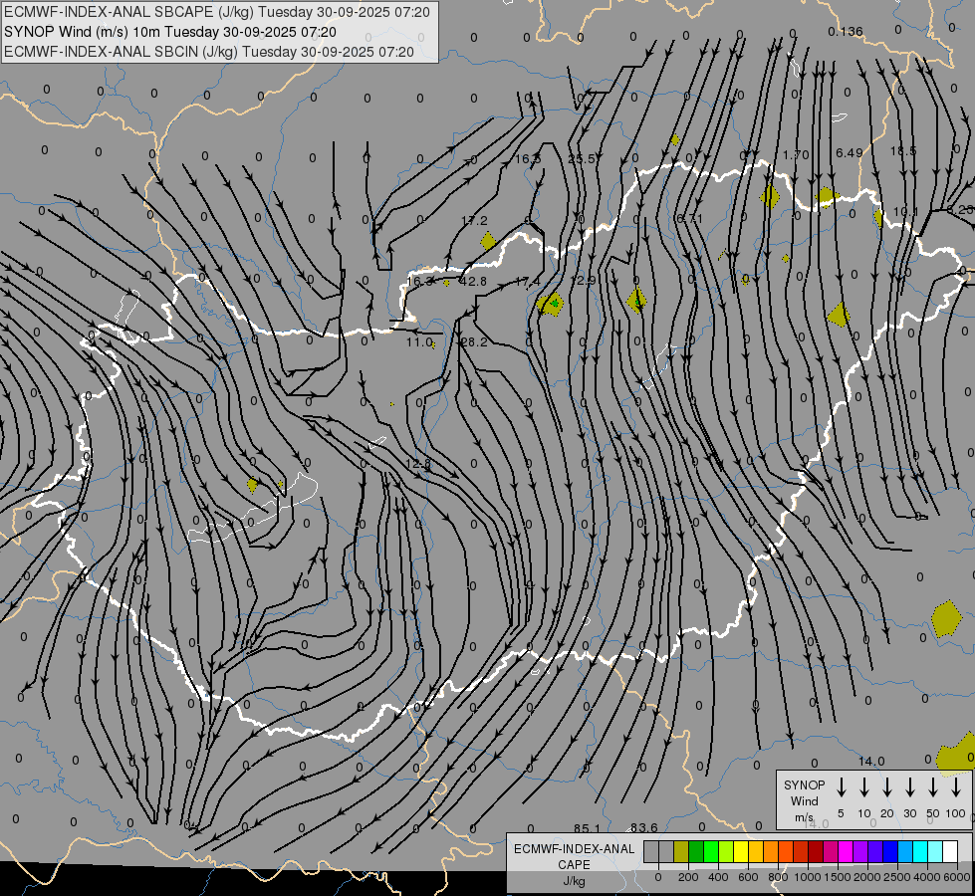Click the '600' tick label on CAPE legend
Image resolution: width=975 pixels, height=896 pixels.
click(x=748, y=877)
